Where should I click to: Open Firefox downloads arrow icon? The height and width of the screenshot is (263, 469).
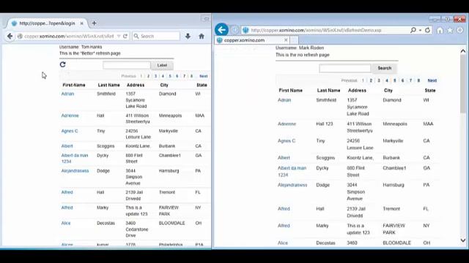[x=188, y=36]
